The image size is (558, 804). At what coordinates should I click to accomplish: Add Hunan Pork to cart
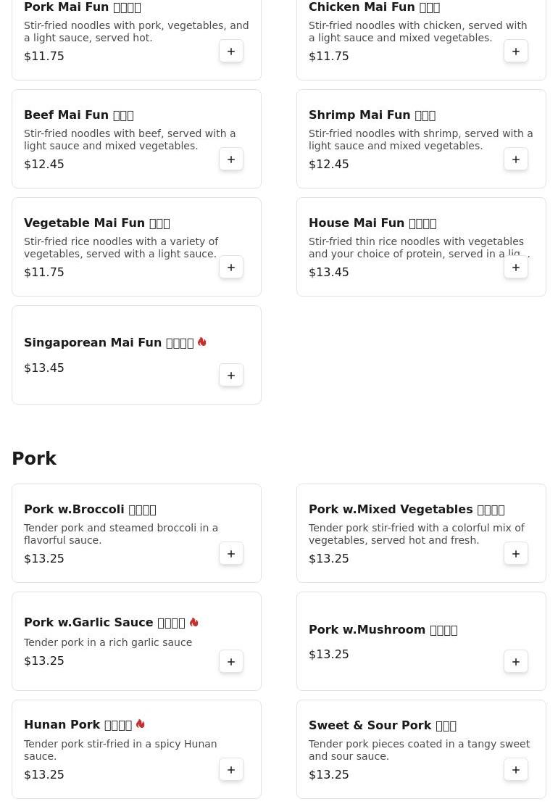(231, 770)
